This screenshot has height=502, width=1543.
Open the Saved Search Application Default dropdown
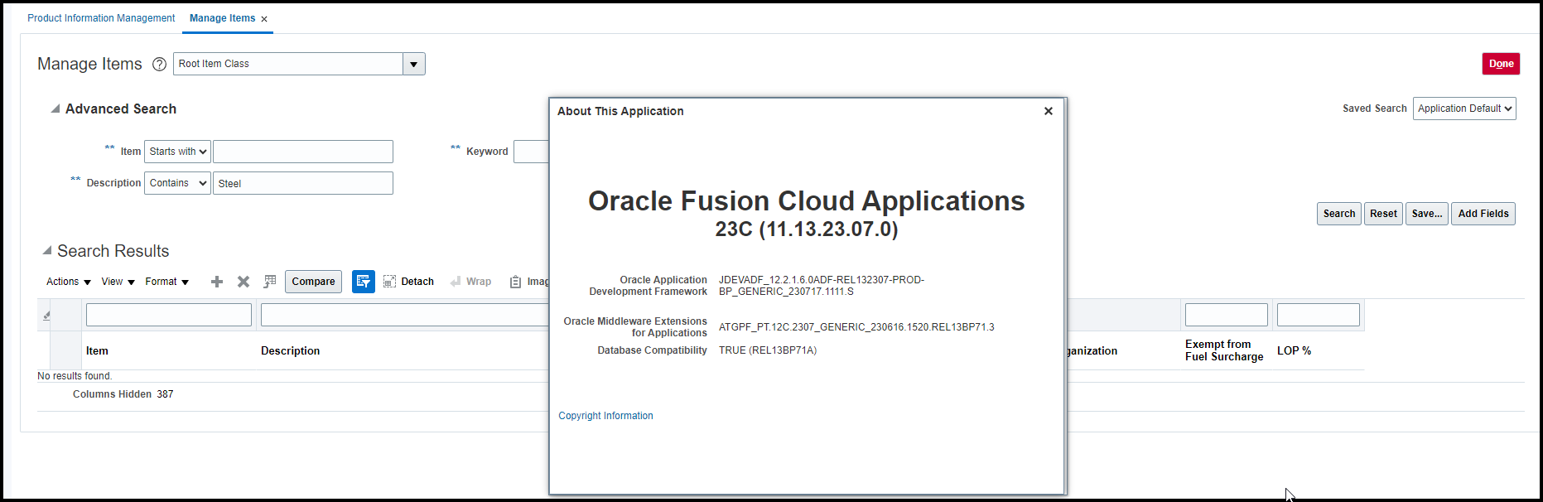[1464, 109]
